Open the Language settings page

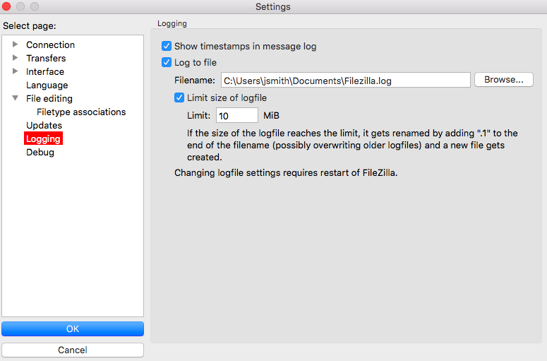tap(47, 85)
